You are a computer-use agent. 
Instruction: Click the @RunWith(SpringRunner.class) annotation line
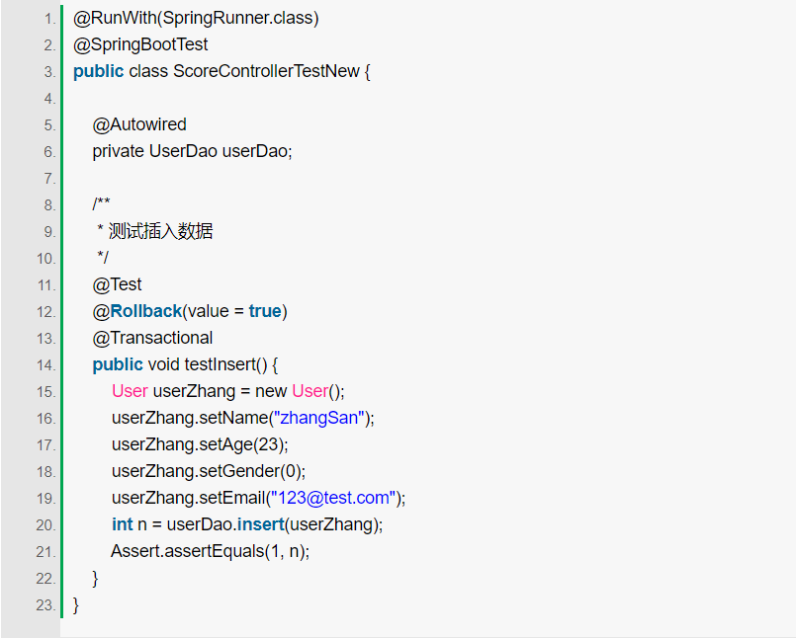[x=196, y=18]
